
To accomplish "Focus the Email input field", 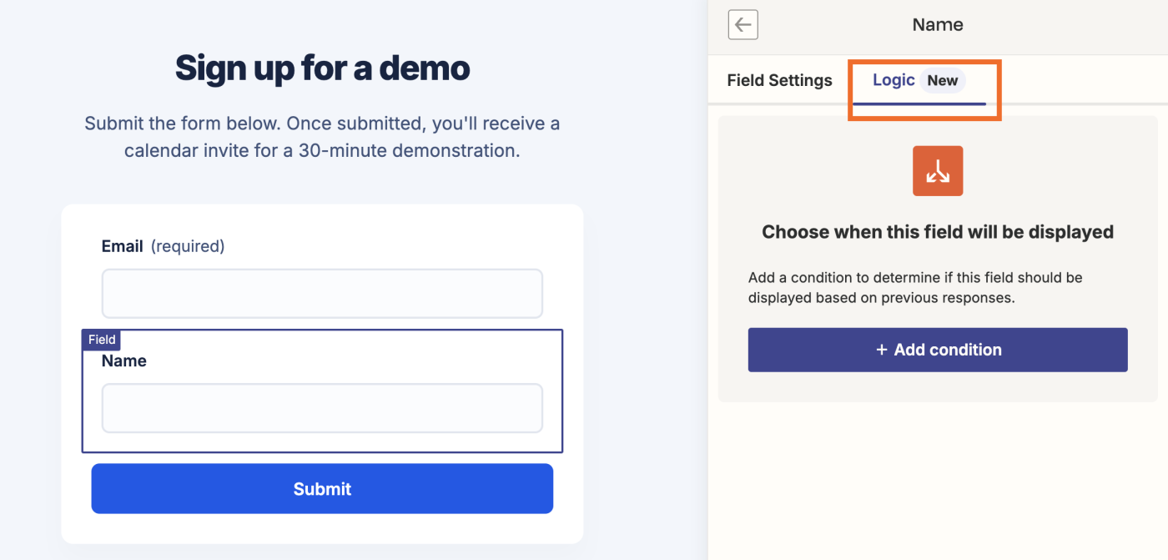I will (322, 294).
